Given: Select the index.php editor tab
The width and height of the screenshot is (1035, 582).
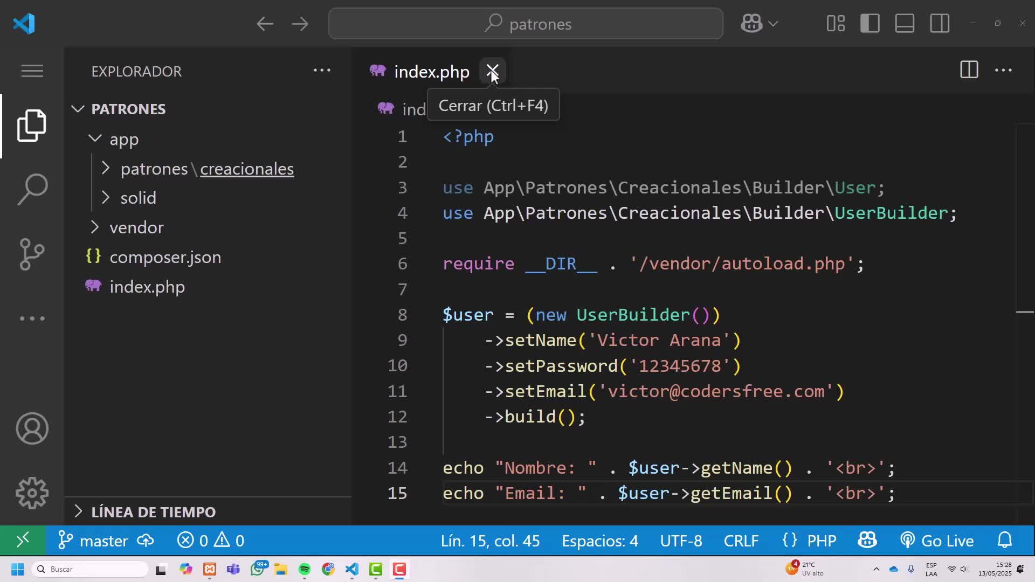Looking at the screenshot, I should click(x=431, y=72).
